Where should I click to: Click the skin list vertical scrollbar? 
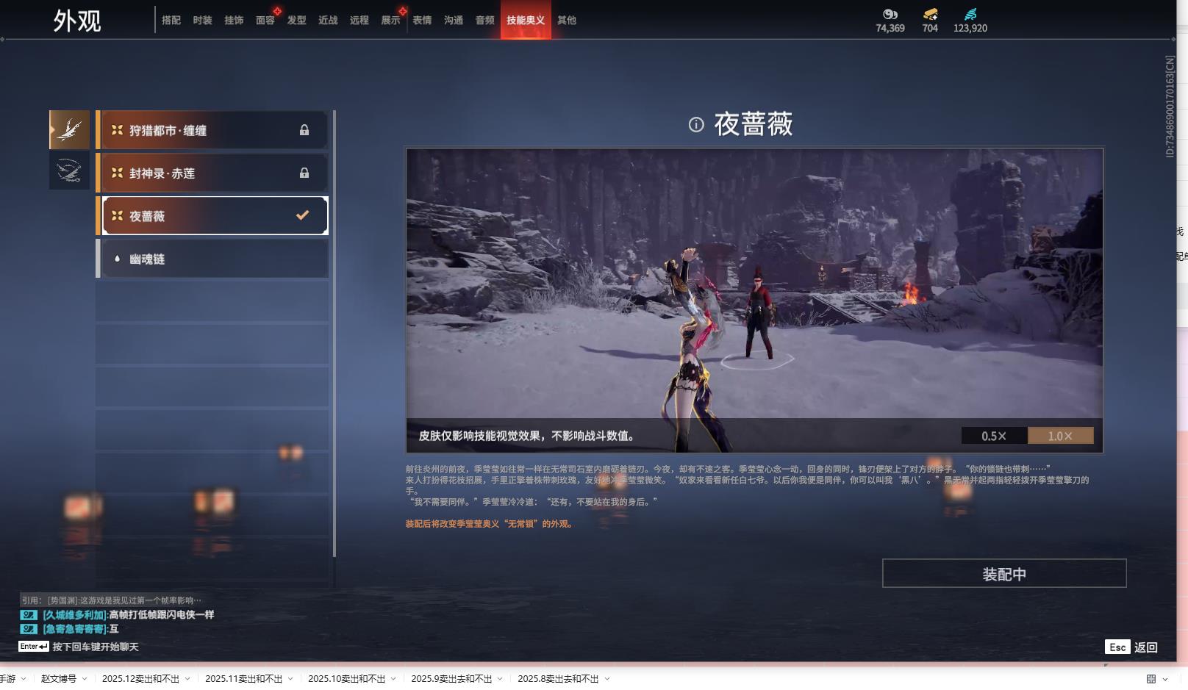334,334
